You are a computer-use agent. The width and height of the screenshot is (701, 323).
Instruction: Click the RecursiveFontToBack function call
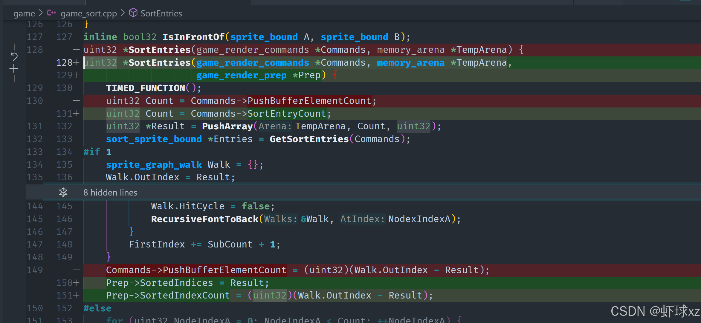point(204,219)
